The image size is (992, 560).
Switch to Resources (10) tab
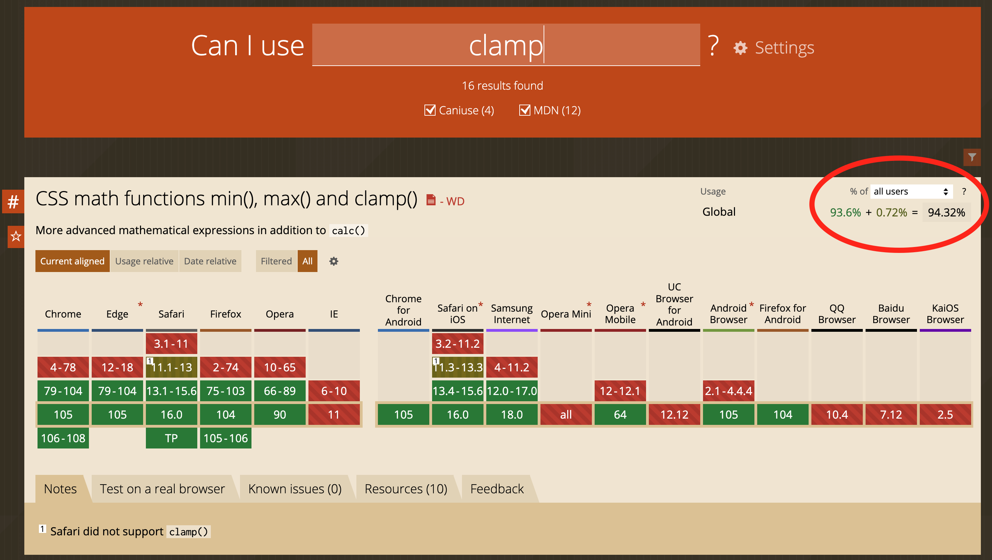[405, 488]
